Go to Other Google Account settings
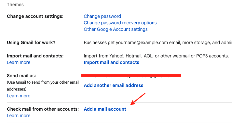Screen dimensions: 232x123 point(116,29)
